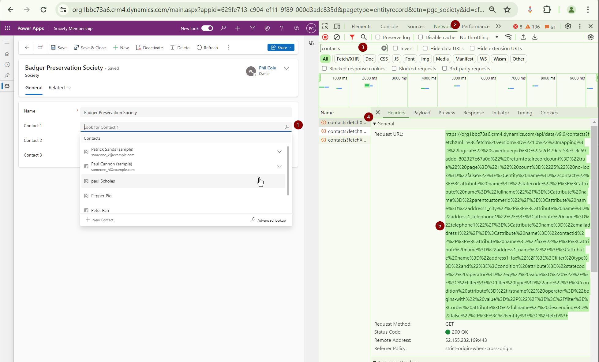
Task: Click the plus quick create icon in header
Action: tap(238, 28)
